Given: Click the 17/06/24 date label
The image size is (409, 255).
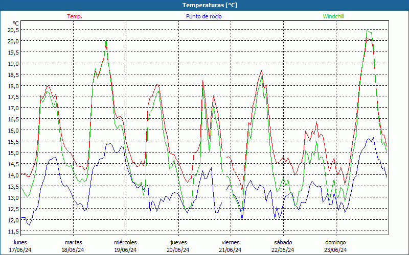Looking at the screenshot, I should (x=20, y=250).
